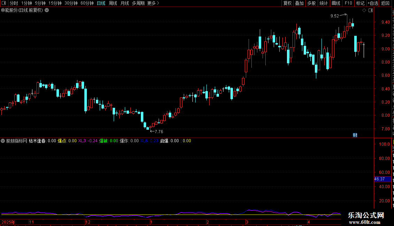Select the 60分钟 period
The width and height of the screenshot is (394, 226).
point(87,3)
